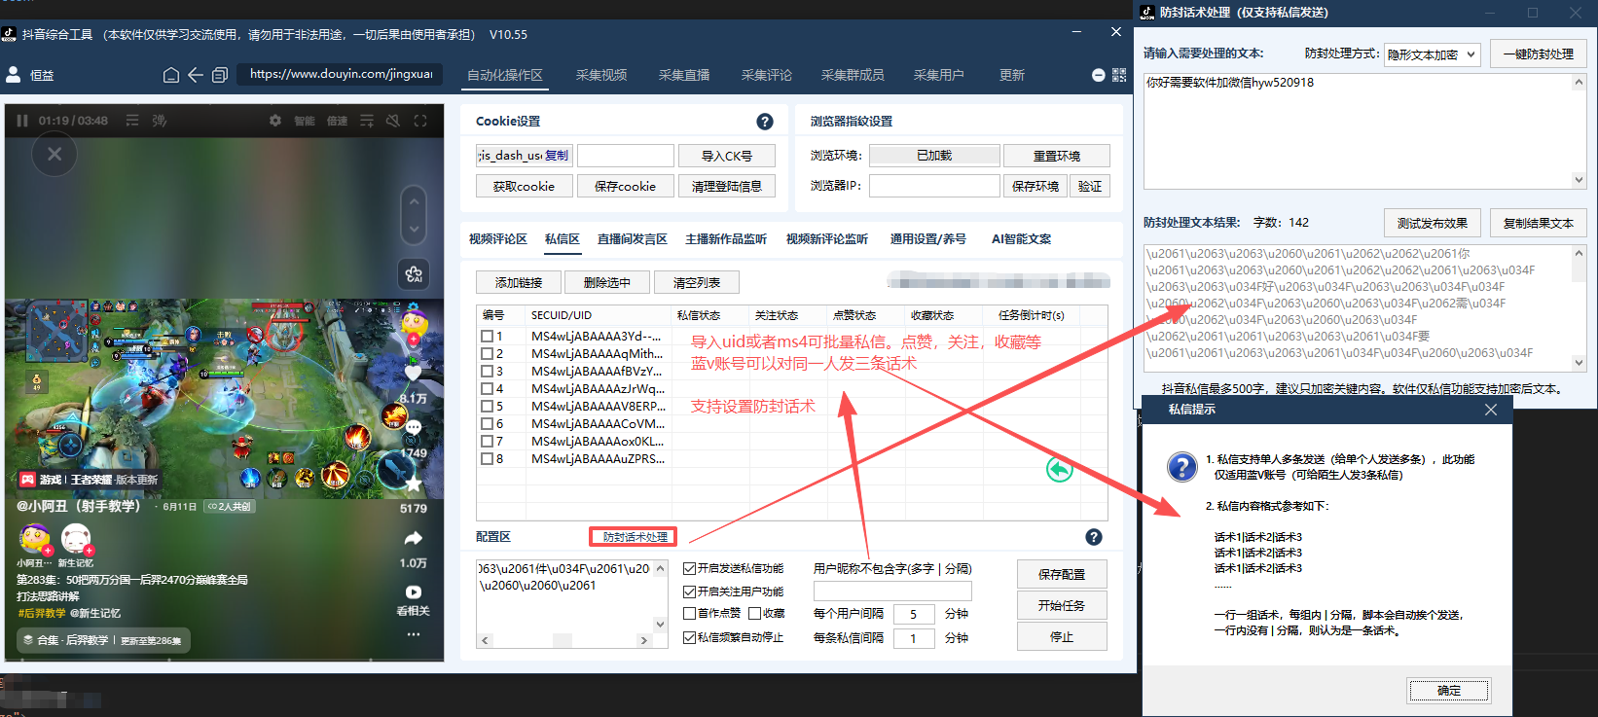Click the config text horizontal scrollbar

(x=563, y=640)
